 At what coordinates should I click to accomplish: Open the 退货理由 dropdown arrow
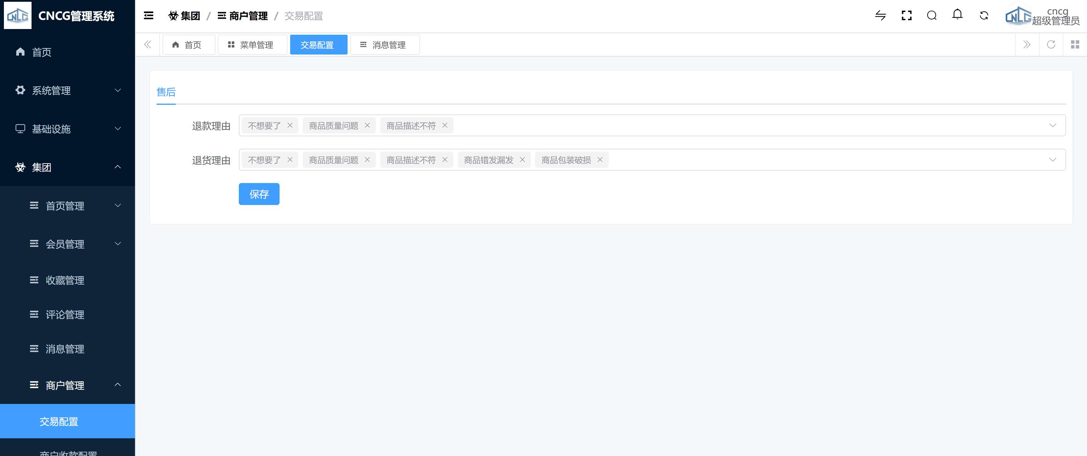[x=1052, y=160]
